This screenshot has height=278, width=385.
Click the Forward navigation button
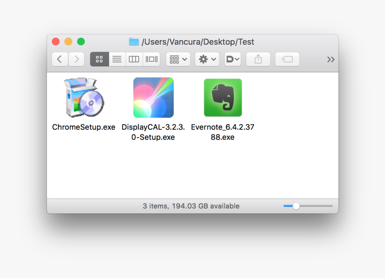[x=76, y=59]
